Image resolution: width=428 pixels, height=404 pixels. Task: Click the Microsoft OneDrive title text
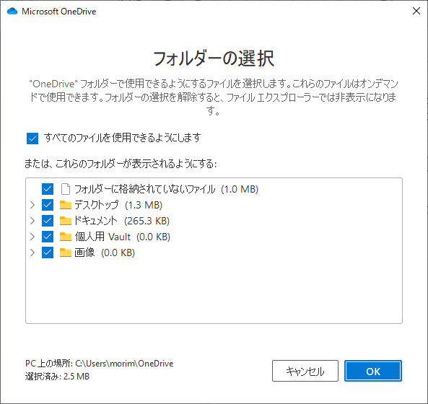[x=59, y=12]
